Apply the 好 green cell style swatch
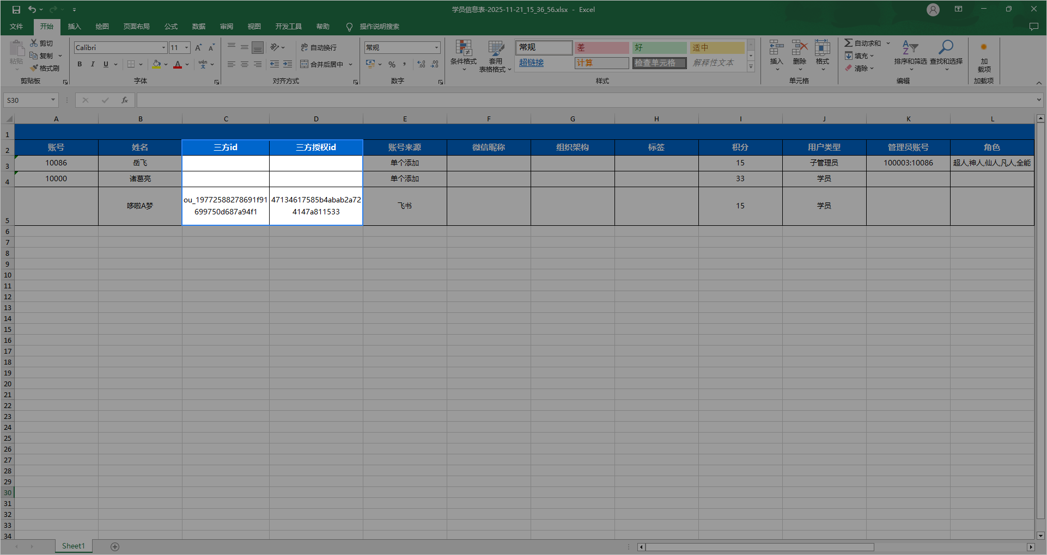The width and height of the screenshot is (1047, 555). (659, 48)
